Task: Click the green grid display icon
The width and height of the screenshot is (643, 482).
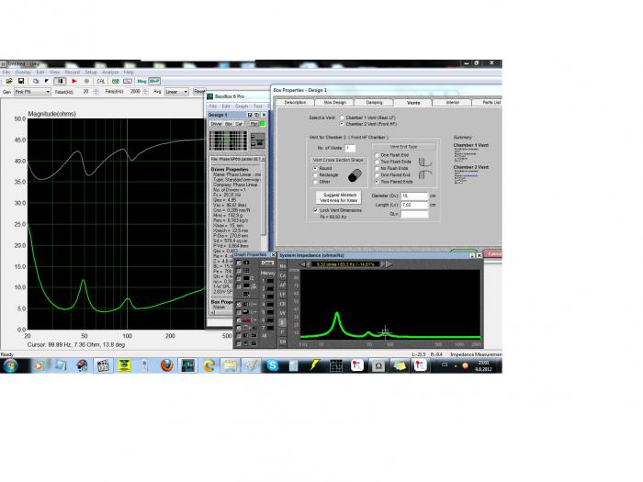Action: 116,81
